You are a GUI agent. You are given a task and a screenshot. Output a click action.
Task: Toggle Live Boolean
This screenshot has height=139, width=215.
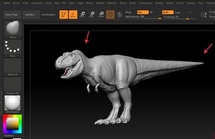(48, 15)
